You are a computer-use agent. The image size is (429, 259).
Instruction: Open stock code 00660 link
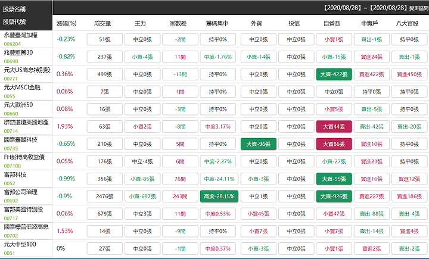[11, 114]
